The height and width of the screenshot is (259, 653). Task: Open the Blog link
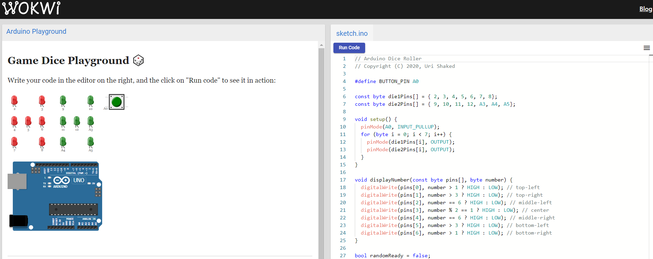pyautogui.click(x=645, y=9)
